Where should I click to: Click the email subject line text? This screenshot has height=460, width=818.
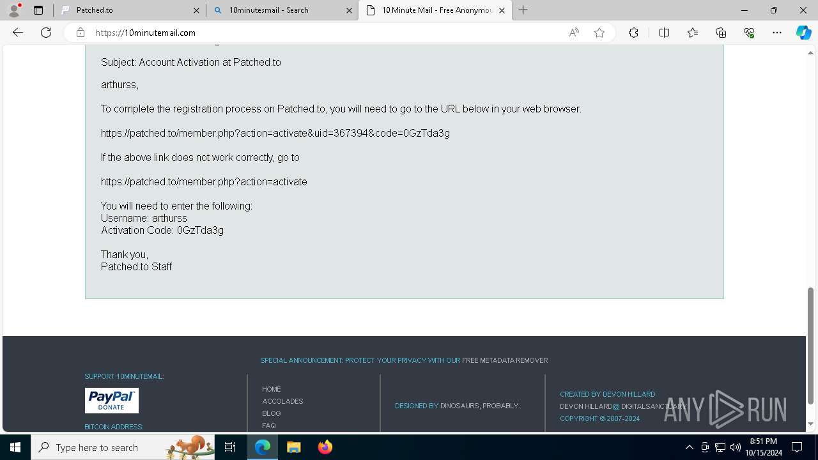point(191,62)
